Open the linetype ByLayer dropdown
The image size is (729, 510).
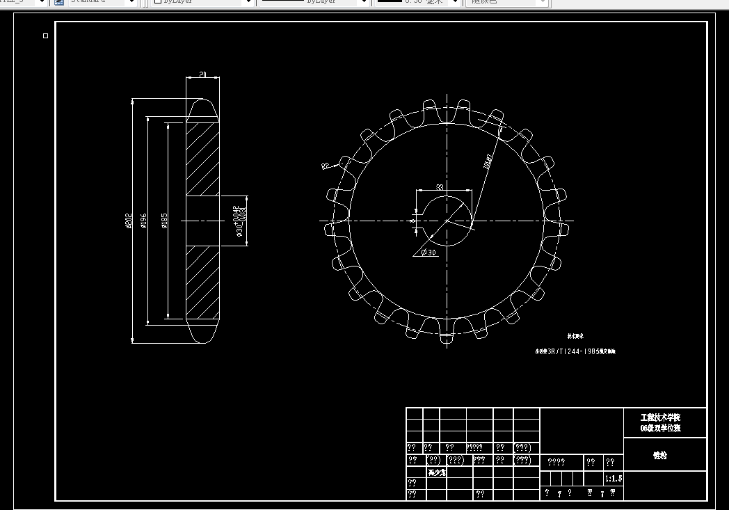pos(314,2)
